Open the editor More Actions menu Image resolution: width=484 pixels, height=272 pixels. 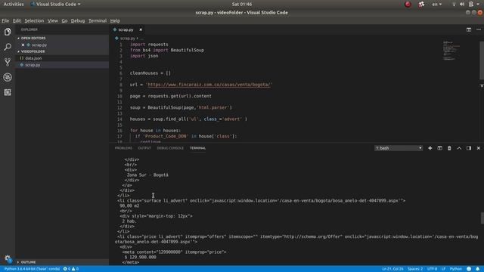[479, 29]
